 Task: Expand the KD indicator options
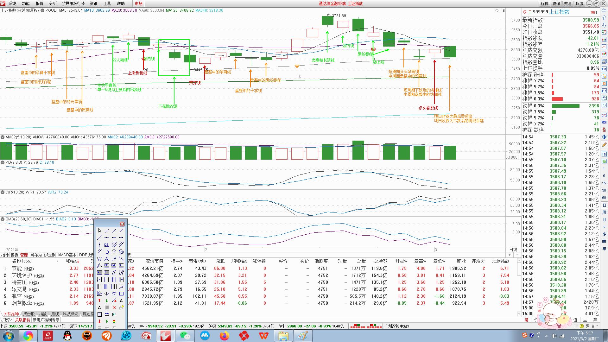[3, 162]
